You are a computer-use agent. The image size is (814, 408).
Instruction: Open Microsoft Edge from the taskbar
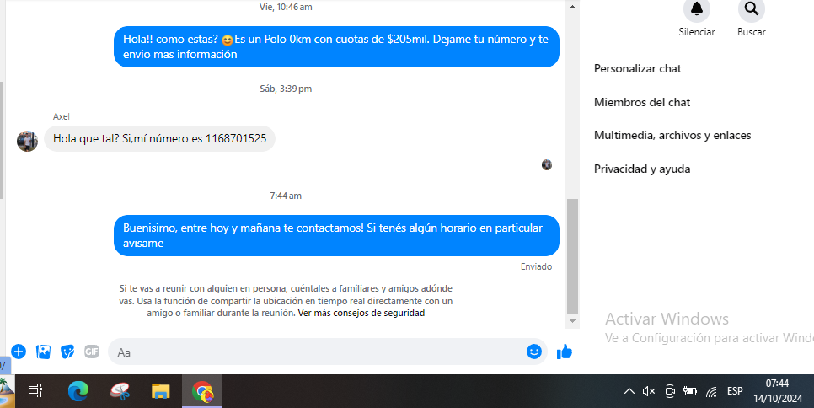[x=78, y=391]
